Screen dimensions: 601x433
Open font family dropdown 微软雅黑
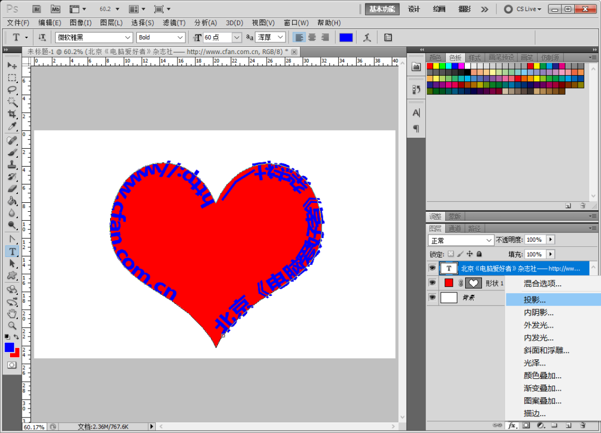tap(127, 37)
